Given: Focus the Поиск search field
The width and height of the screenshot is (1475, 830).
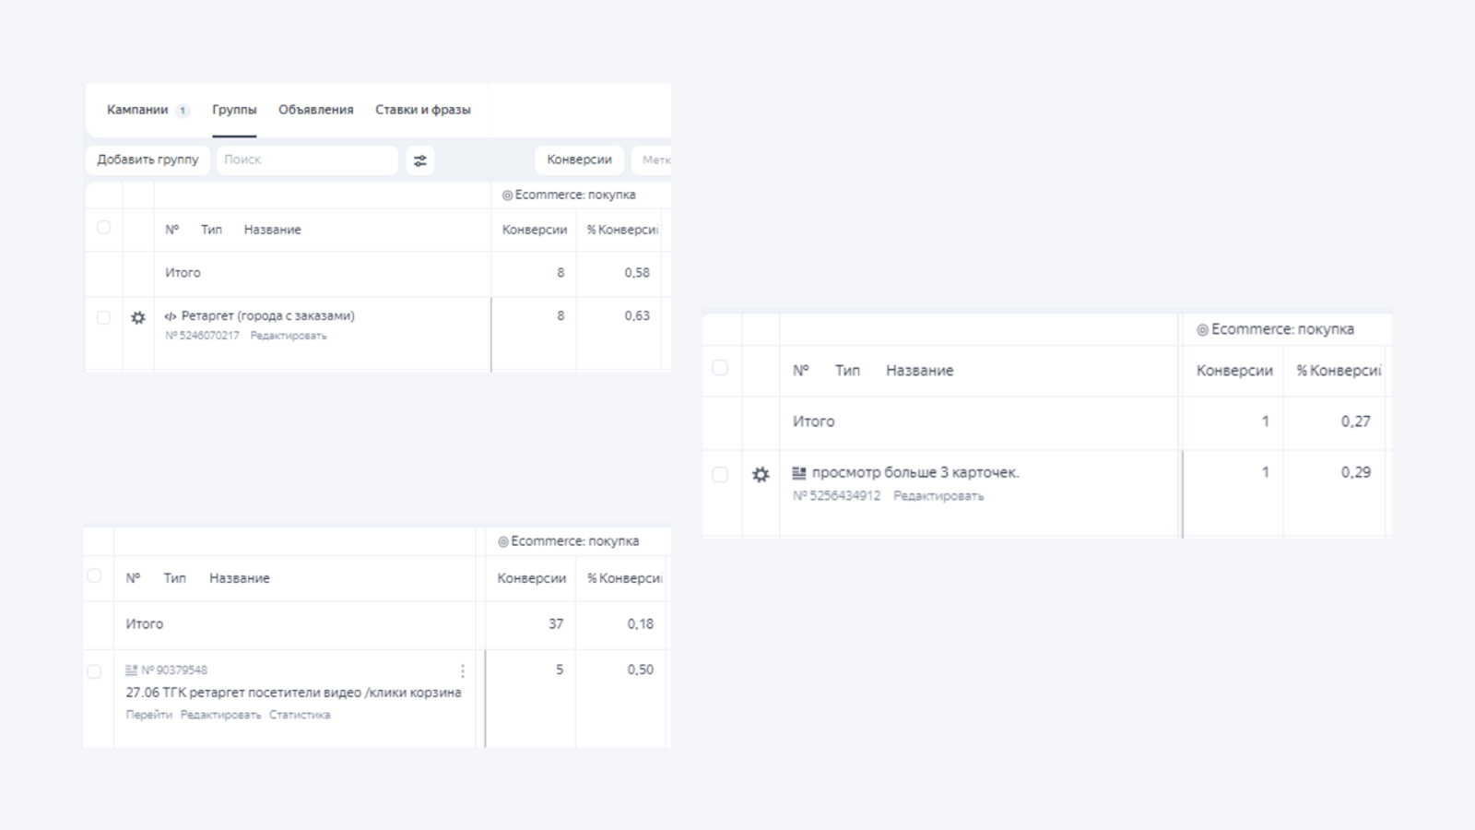Looking at the screenshot, I should coord(307,160).
